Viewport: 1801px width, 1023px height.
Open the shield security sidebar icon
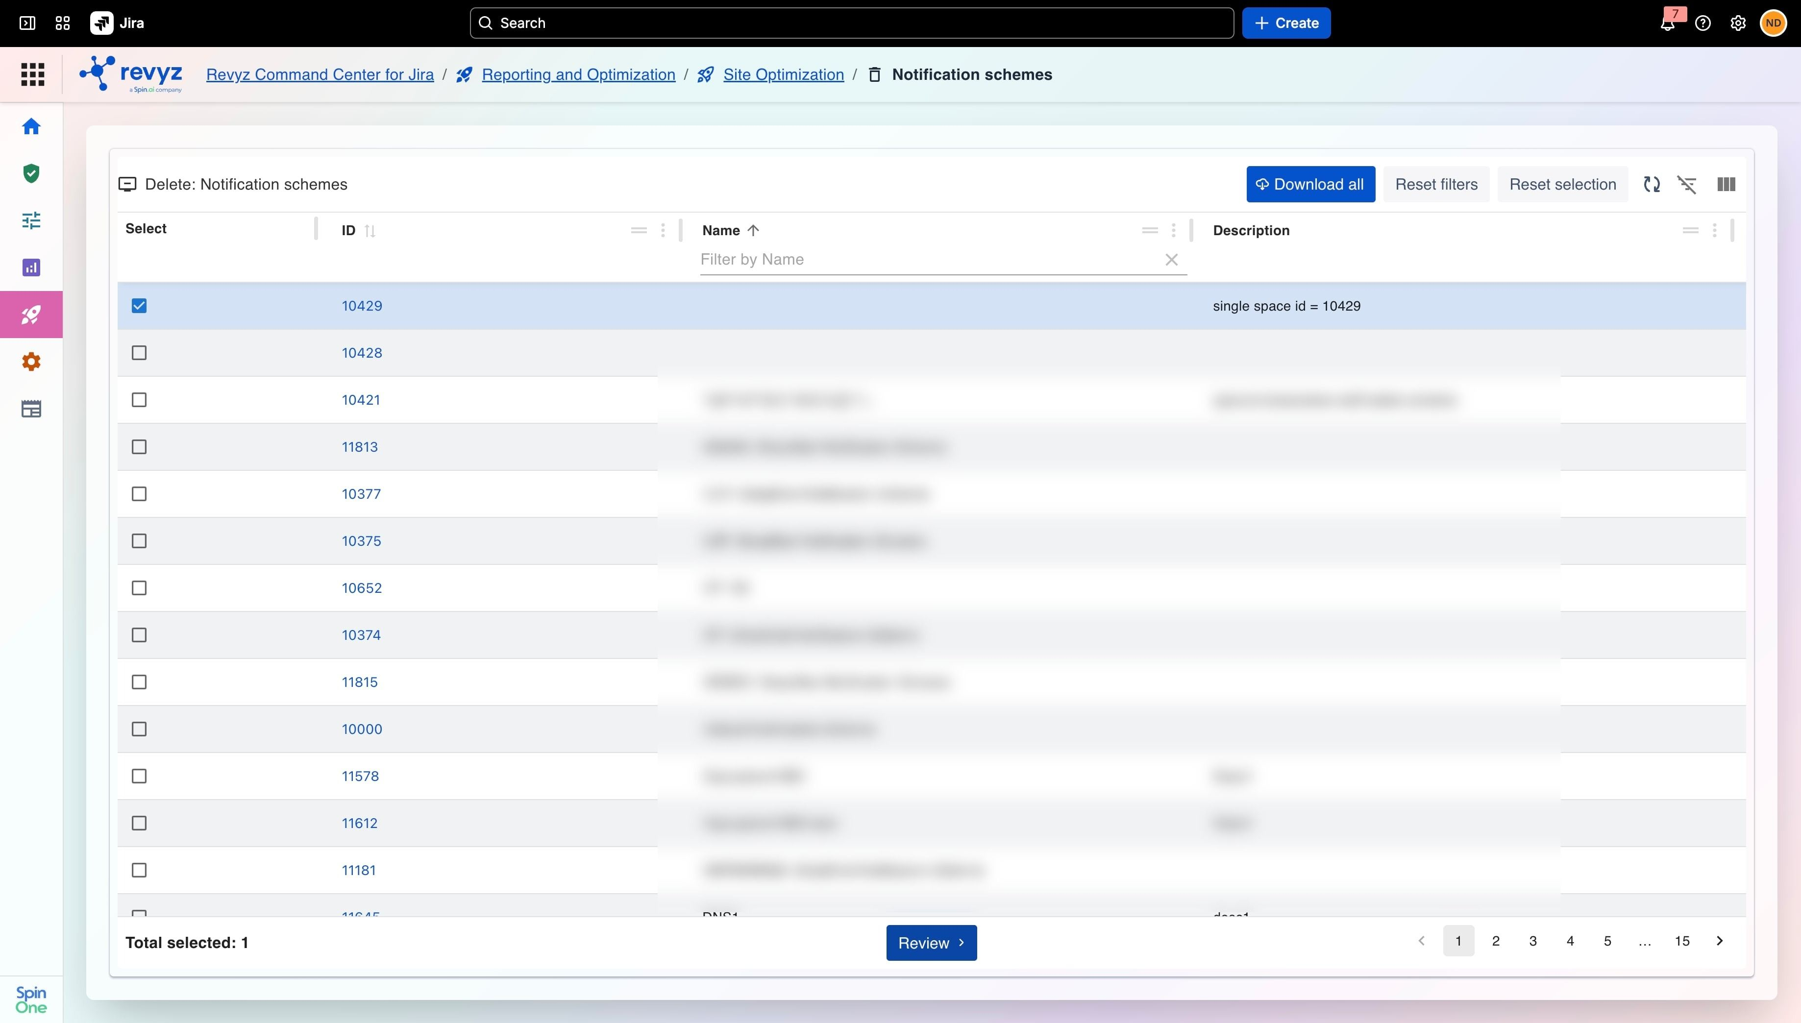[x=31, y=173]
